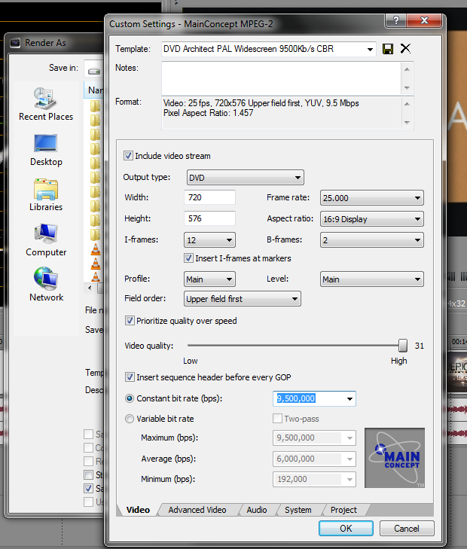Click Format box scrollbar up arrow
This screenshot has width=467, height=549.
click(407, 104)
